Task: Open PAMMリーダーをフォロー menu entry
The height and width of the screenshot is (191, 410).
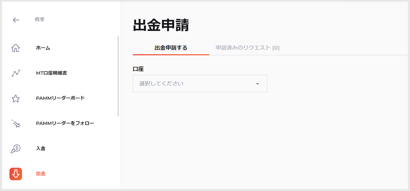Action: click(65, 123)
